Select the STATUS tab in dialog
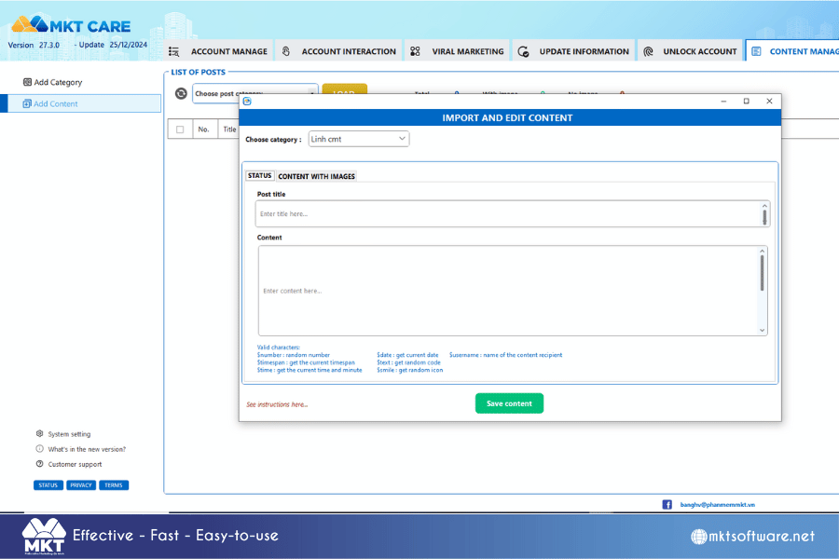Viewport: 839px width, 559px height. 259,175
